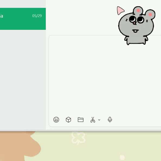Open the emoji picker
The height and width of the screenshot is (161, 161).
[x=56, y=120]
